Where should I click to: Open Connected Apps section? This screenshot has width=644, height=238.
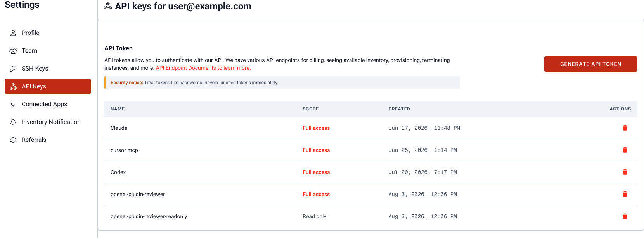coord(48,104)
